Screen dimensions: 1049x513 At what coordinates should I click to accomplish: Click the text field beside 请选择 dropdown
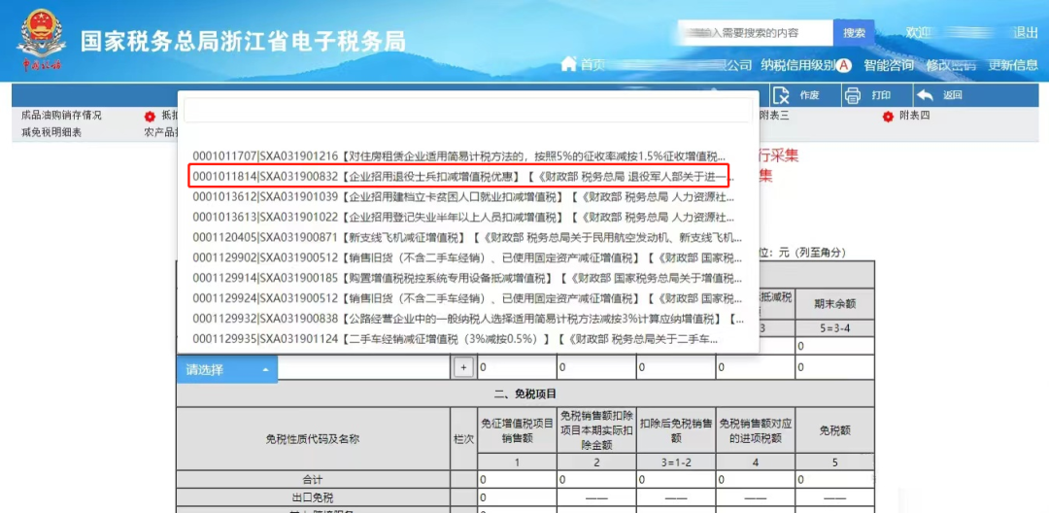pos(364,367)
